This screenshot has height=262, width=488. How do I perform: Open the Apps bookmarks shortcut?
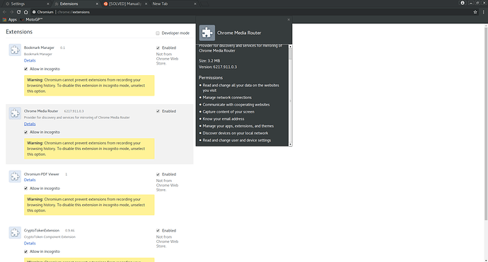tap(10, 20)
